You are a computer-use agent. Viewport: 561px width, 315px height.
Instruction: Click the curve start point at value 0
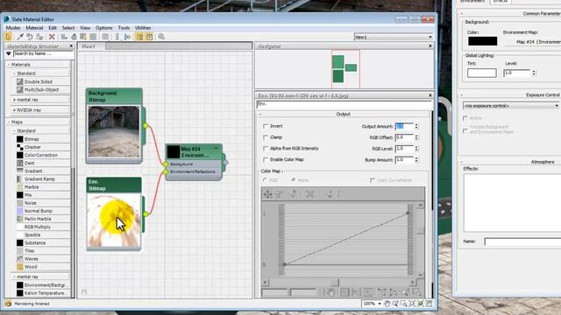pos(284,264)
